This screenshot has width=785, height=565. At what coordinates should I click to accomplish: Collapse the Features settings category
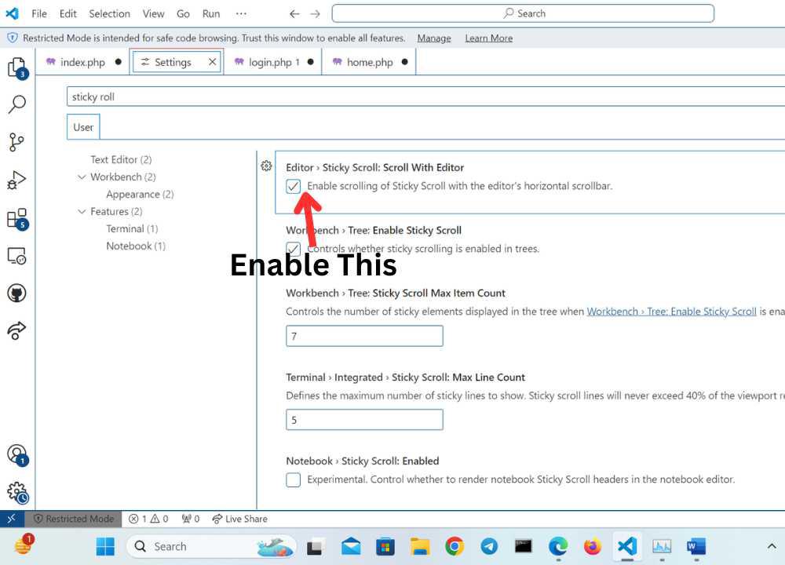click(82, 211)
